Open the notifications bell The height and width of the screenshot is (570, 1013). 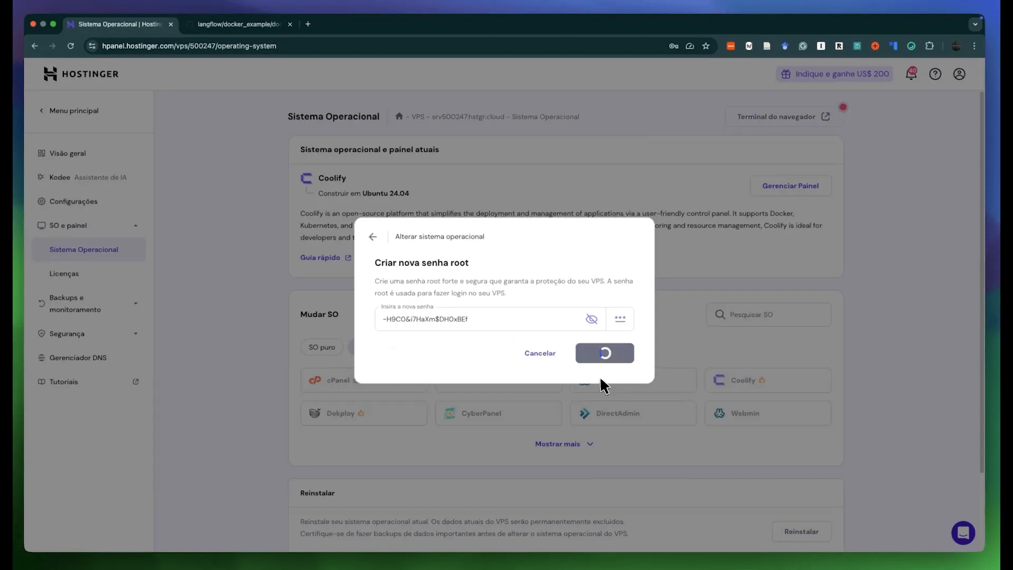(911, 74)
